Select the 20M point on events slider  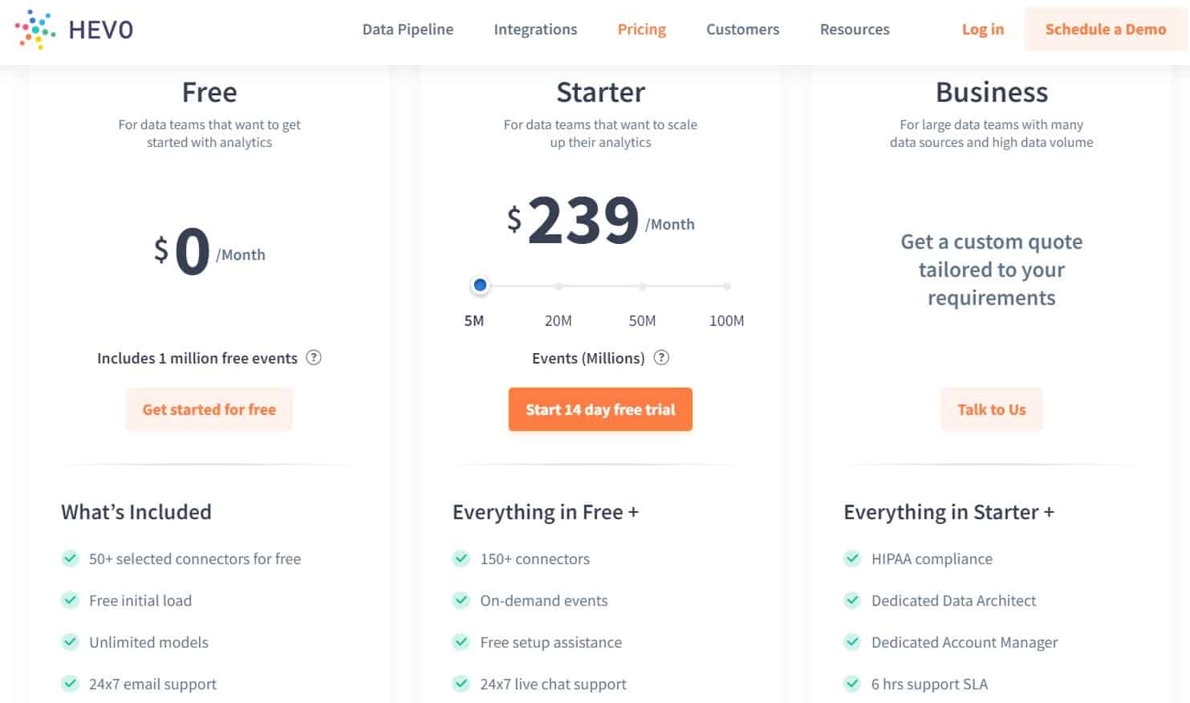pos(558,286)
